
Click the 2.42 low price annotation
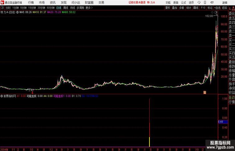tap(31, 90)
